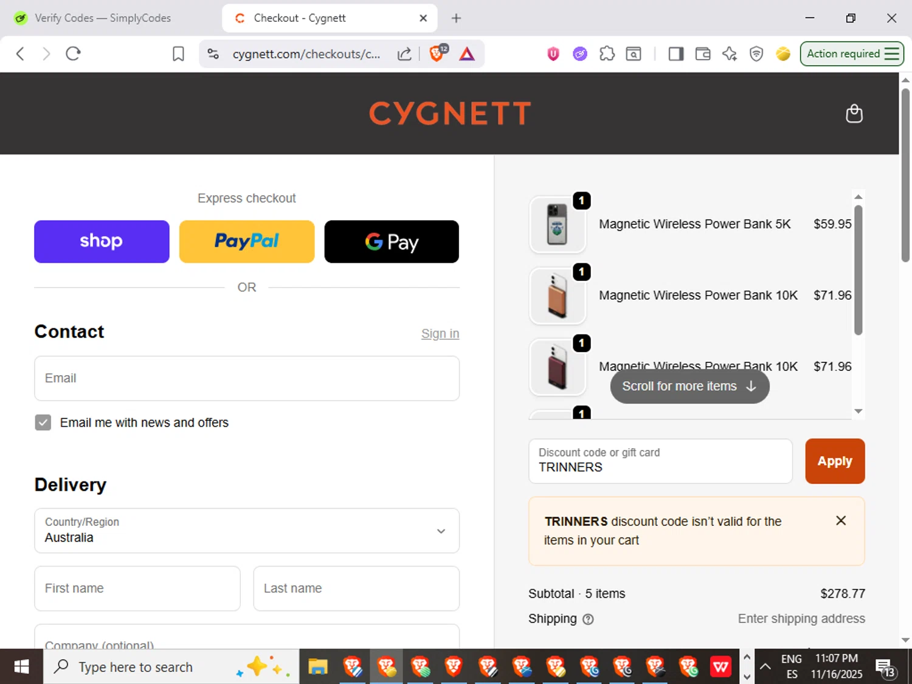This screenshot has height=684, width=912.
Task: Focus the Email input field
Action: 247,378
